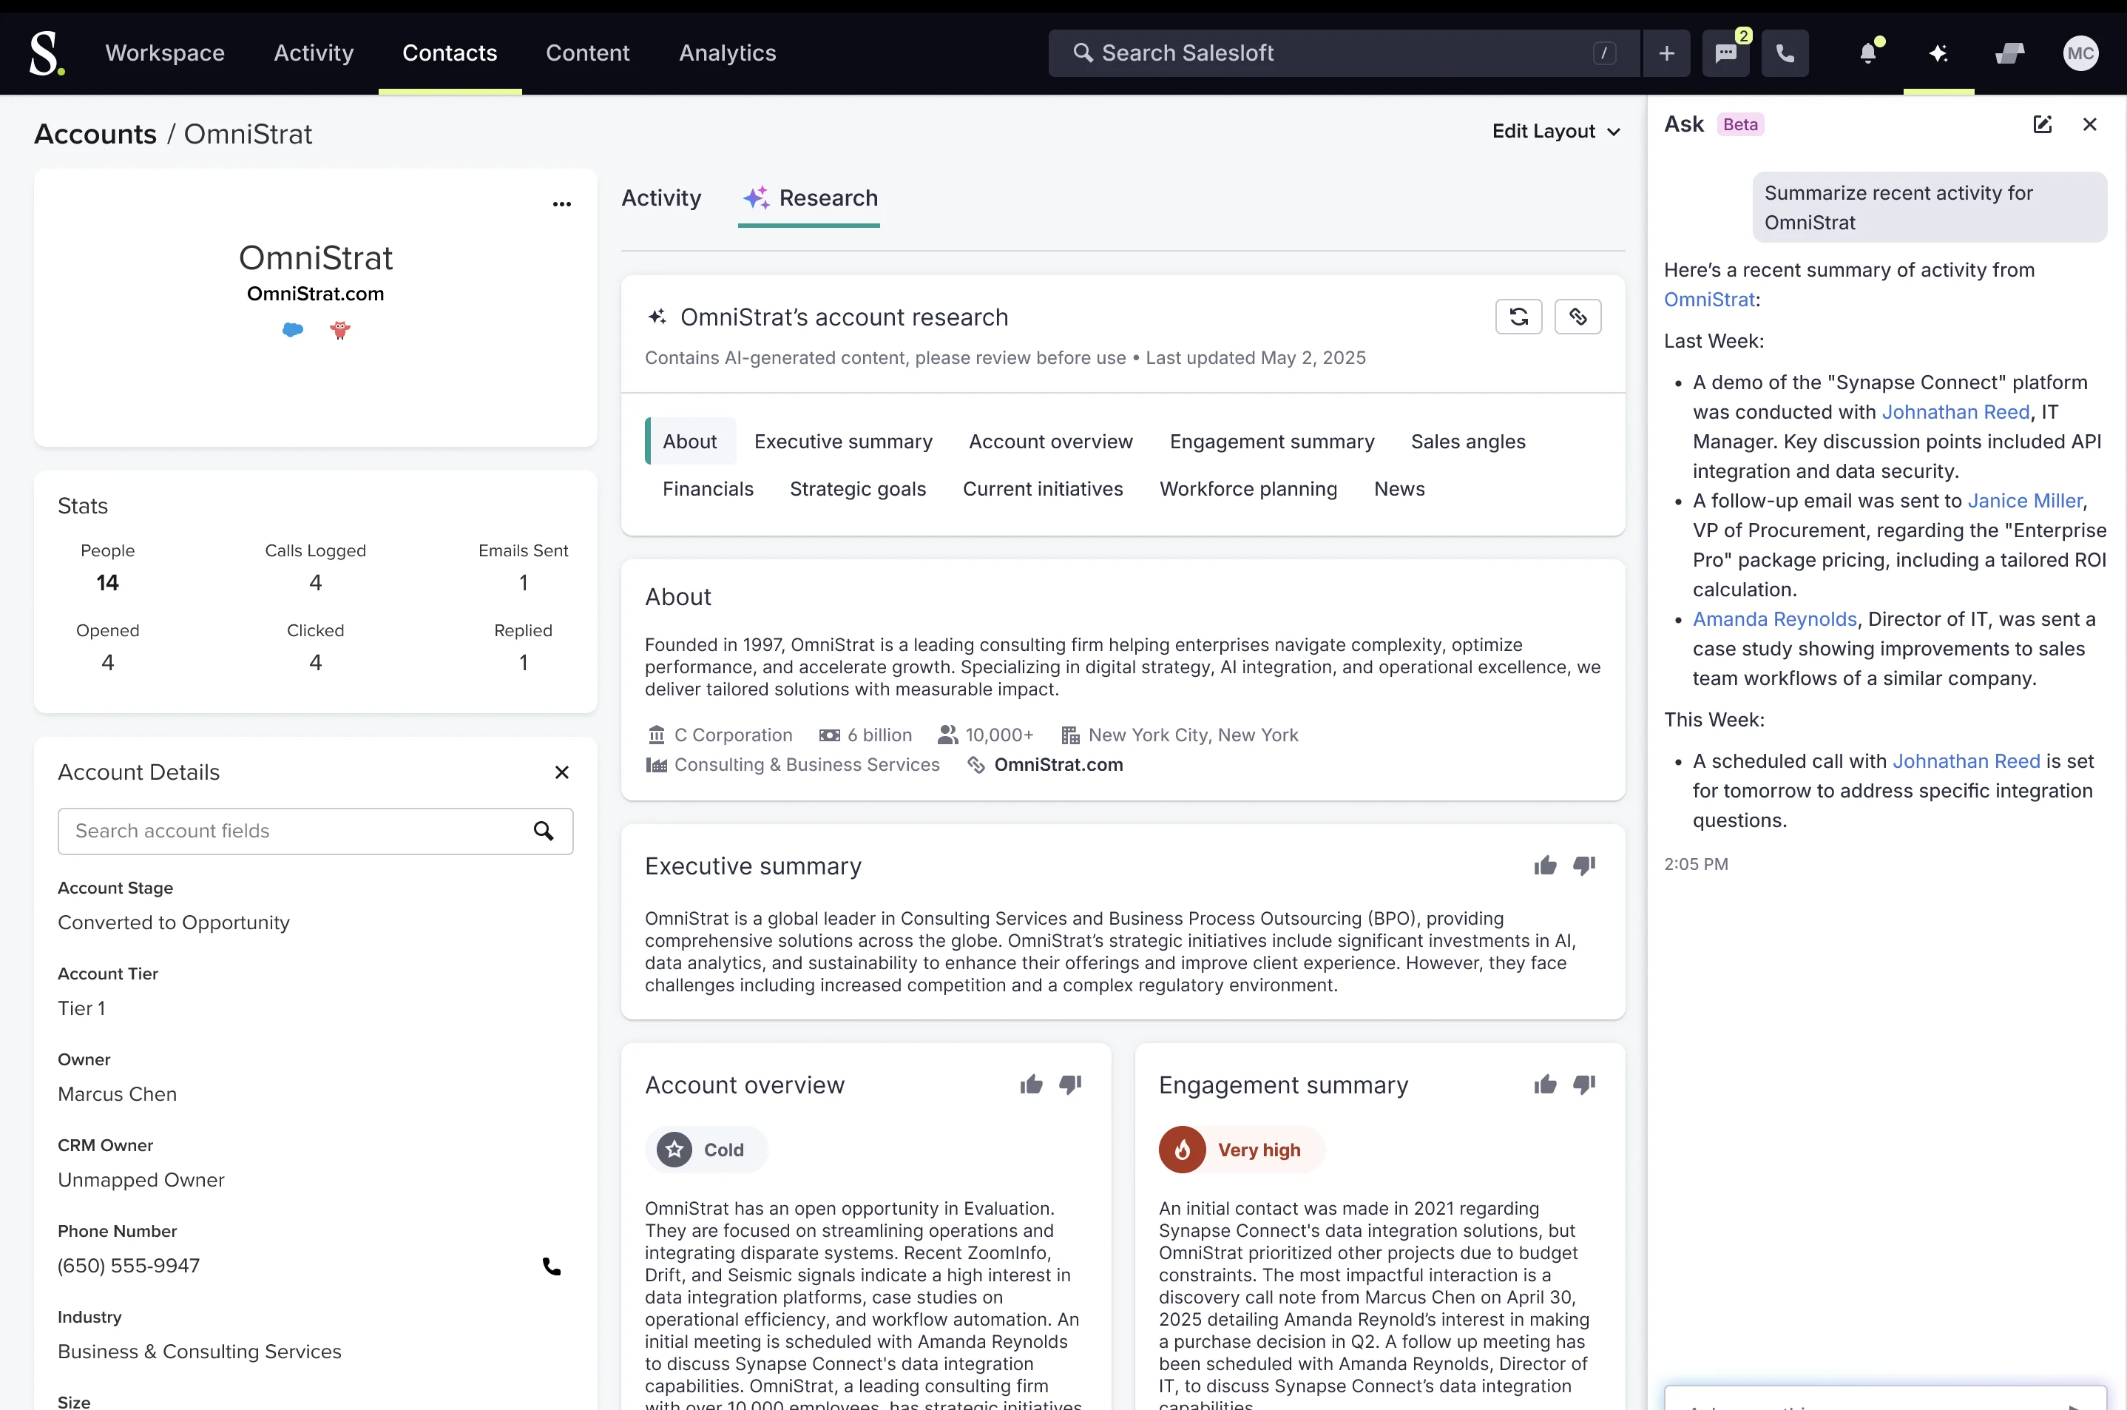The height and width of the screenshot is (1410, 2127).
Task: Click the Cold account status badge
Action: [706, 1149]
